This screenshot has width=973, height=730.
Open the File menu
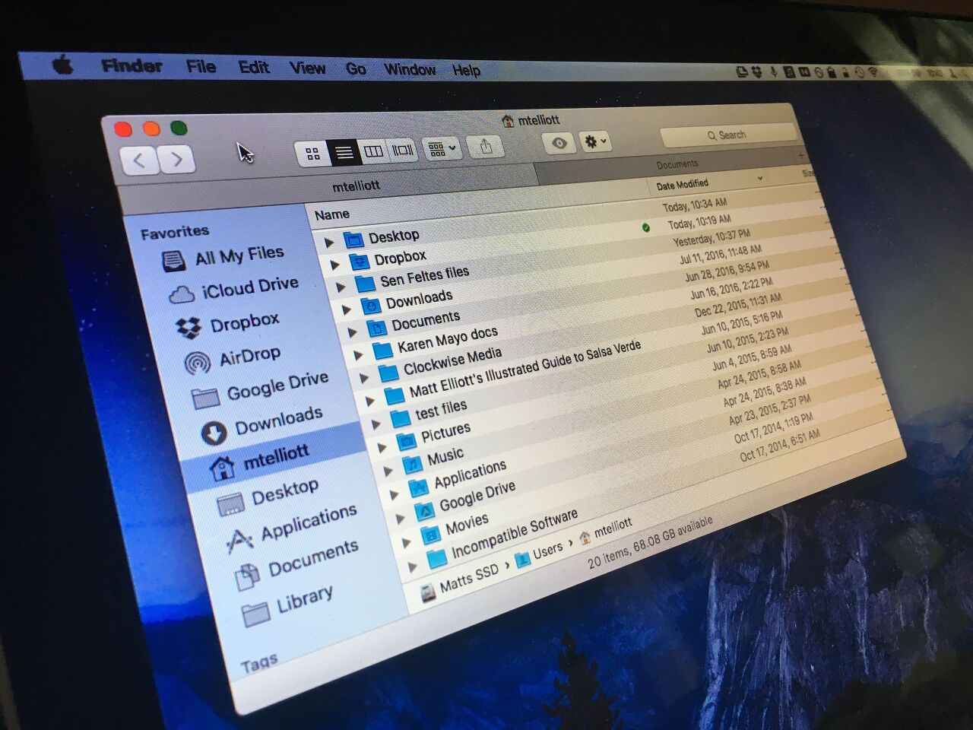tap(201, 67)
